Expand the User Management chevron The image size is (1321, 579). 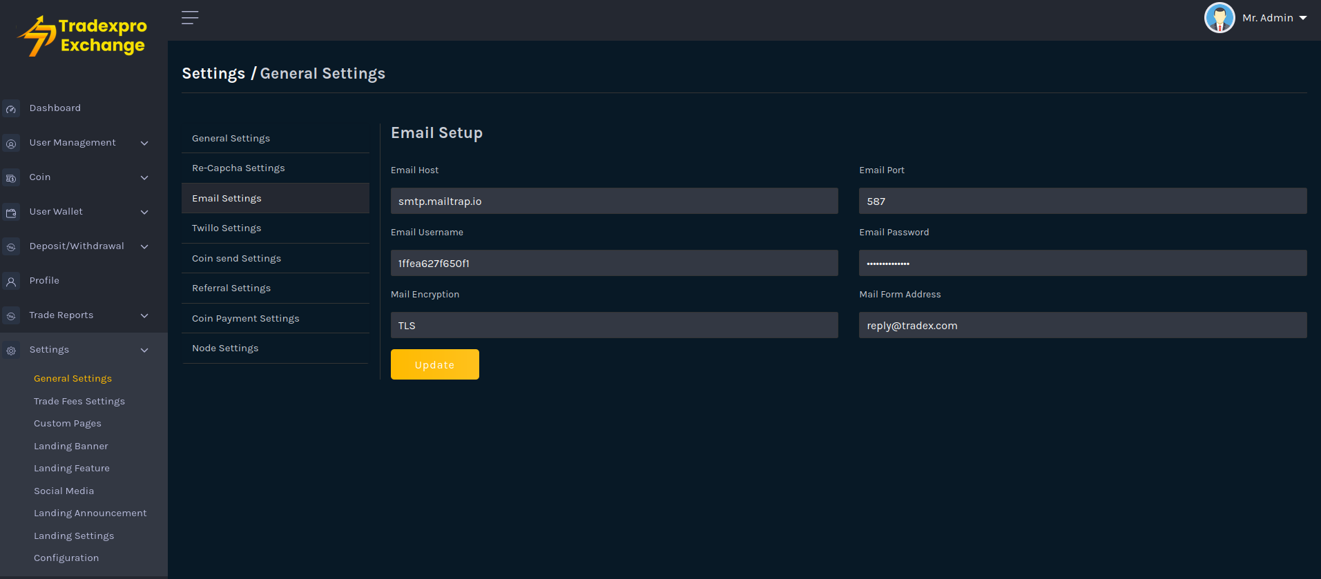coord(144,144)
